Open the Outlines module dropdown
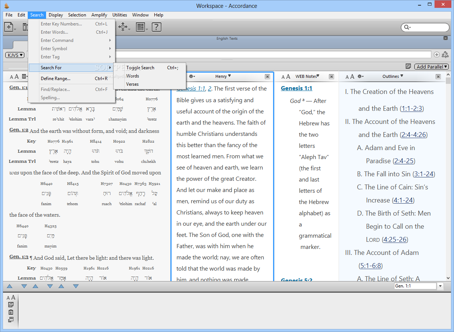 click(393, 76)
